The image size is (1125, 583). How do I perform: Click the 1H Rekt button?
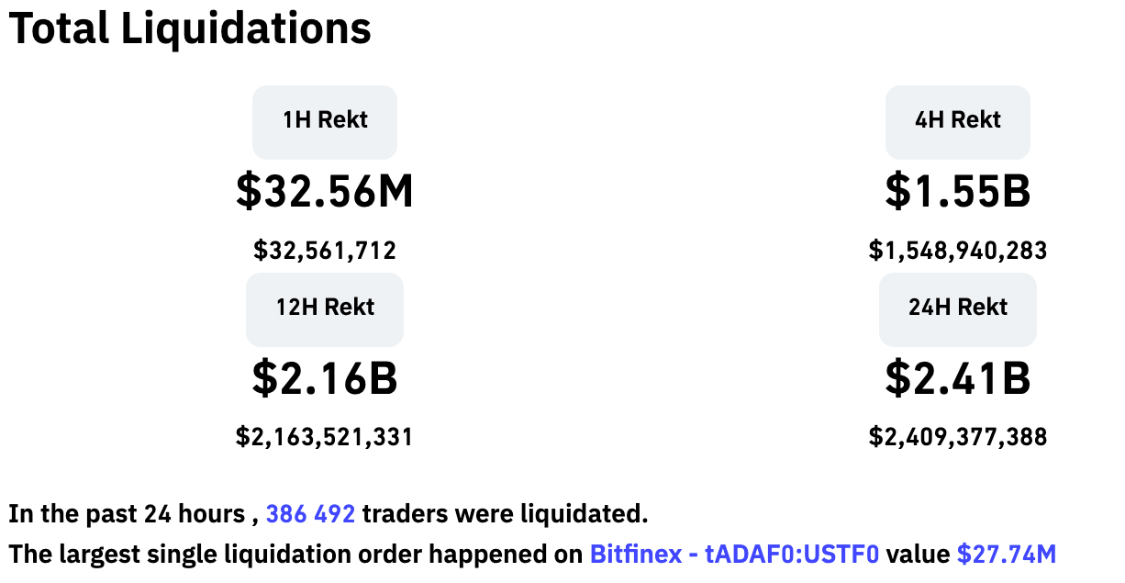click(x=325, y=120)
